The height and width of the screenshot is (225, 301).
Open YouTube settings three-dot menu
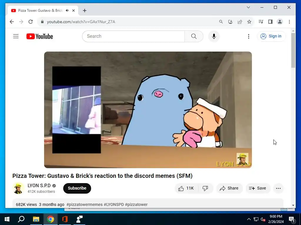[249, 36]
